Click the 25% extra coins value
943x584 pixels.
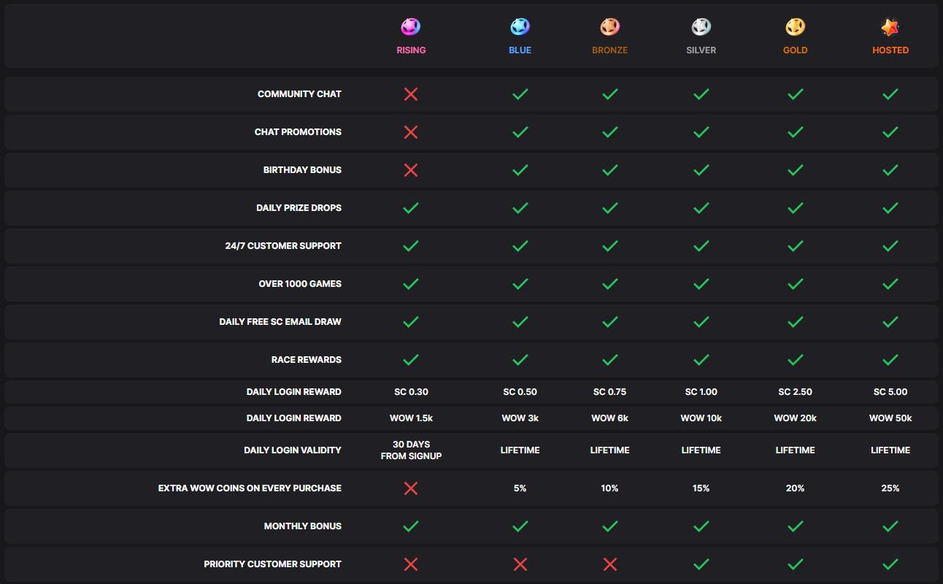point(890,488)
